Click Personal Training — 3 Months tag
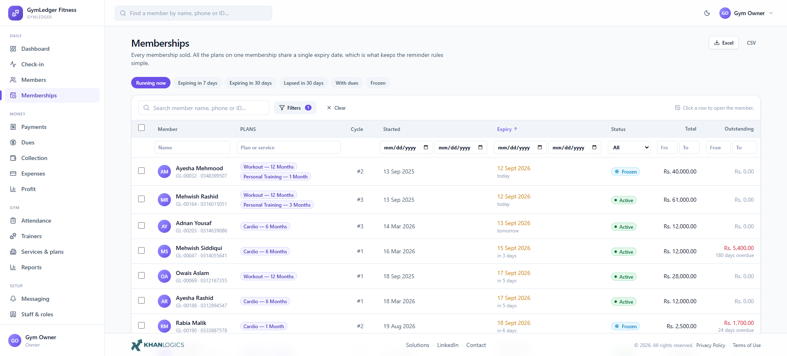This screenshot has width=787, height=356. coord(277,205)
